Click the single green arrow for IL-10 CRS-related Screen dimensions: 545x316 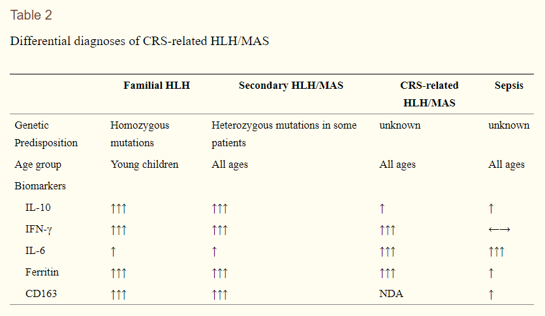(382, 208)
